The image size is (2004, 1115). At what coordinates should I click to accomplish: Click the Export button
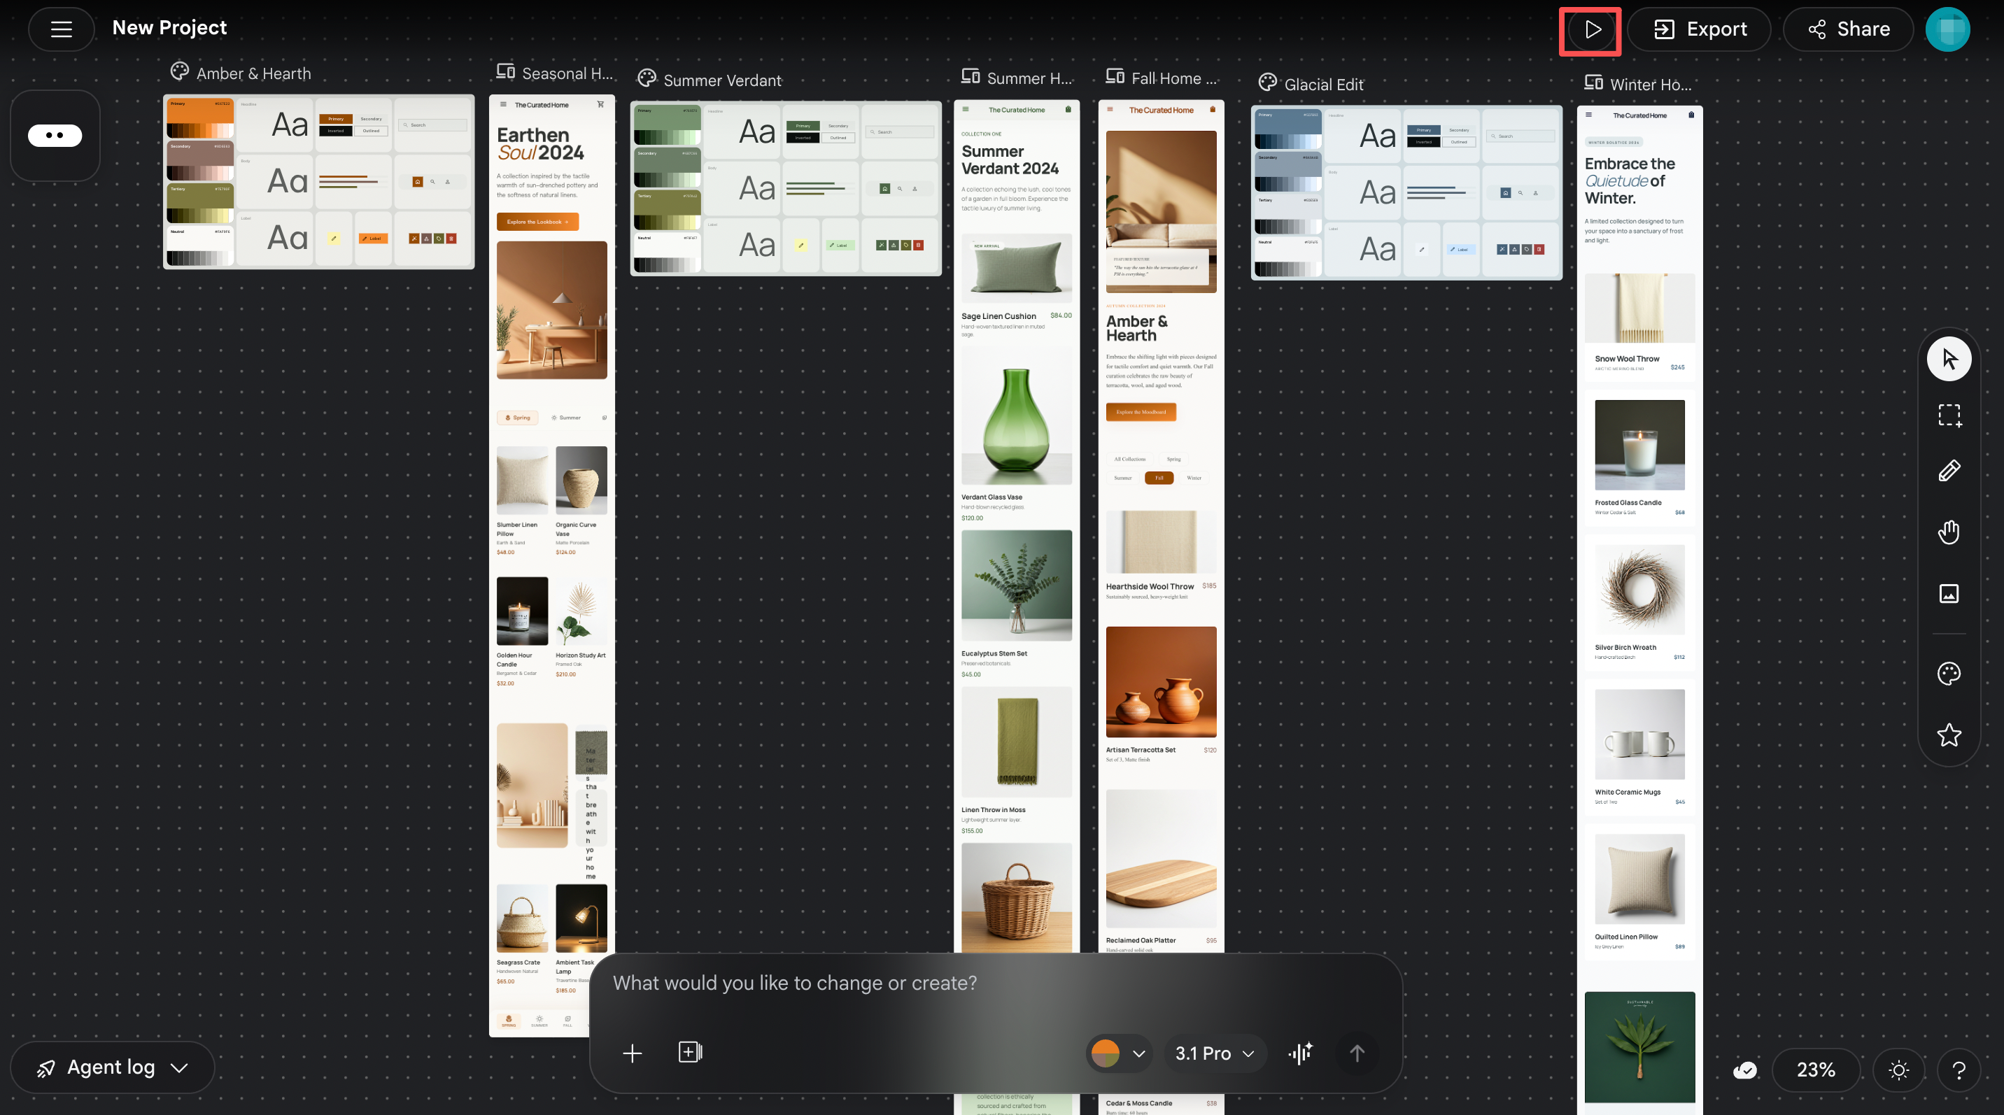1700,29
